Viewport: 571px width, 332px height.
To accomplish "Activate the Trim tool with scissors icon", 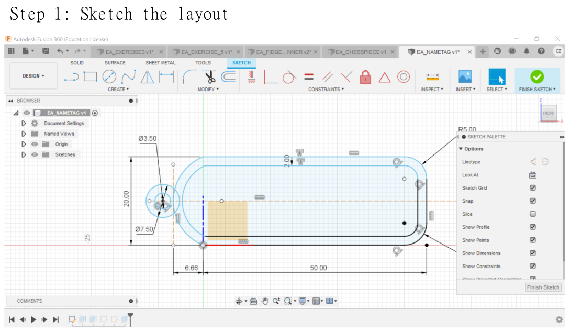I will (209, 76).
